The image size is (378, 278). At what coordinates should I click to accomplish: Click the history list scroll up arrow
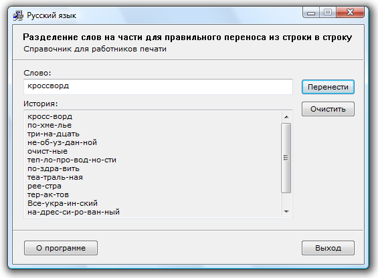click(x=286, y=117)
